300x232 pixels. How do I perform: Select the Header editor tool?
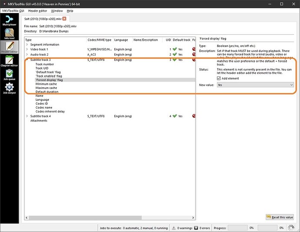pyautogui.click(x=10, y=47)
